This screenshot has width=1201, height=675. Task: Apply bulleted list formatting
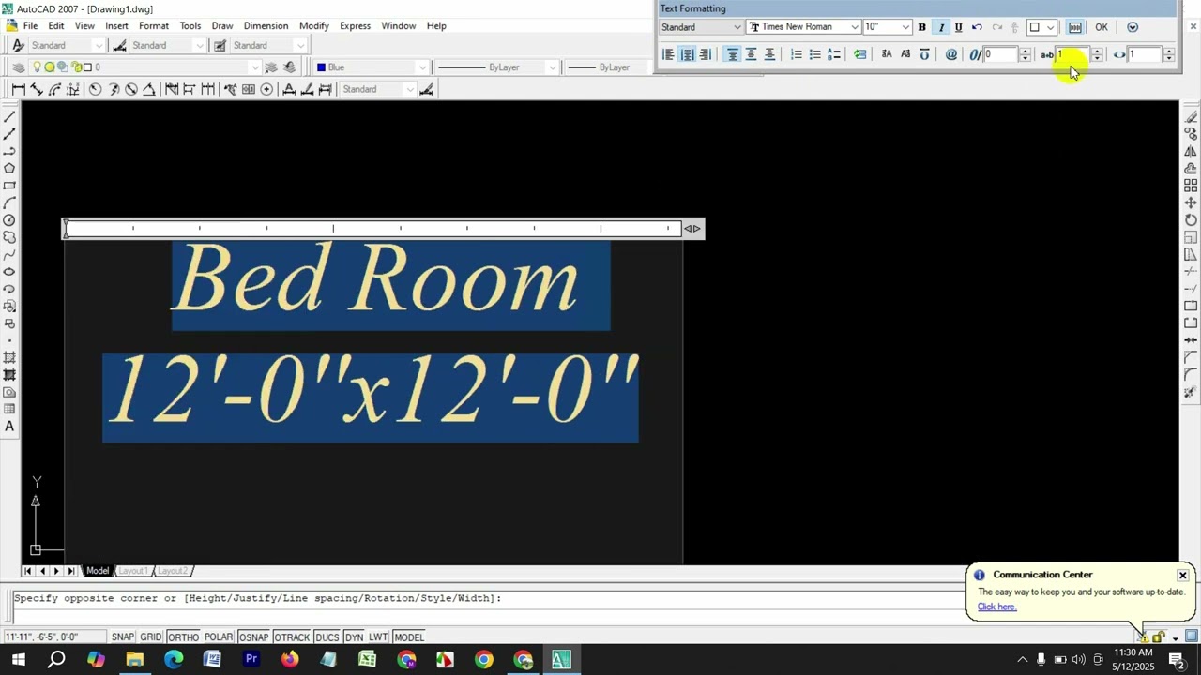tap(814, 54)
